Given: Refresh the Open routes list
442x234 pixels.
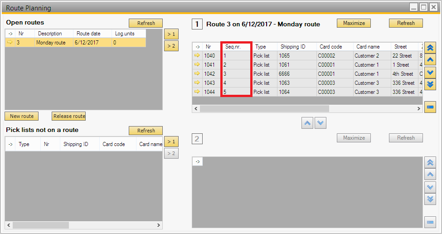Looking at the screenshot, I should (x=146, y=23).
